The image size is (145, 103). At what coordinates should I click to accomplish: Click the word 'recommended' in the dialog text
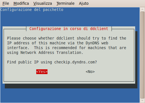click(x=64, y=48)
